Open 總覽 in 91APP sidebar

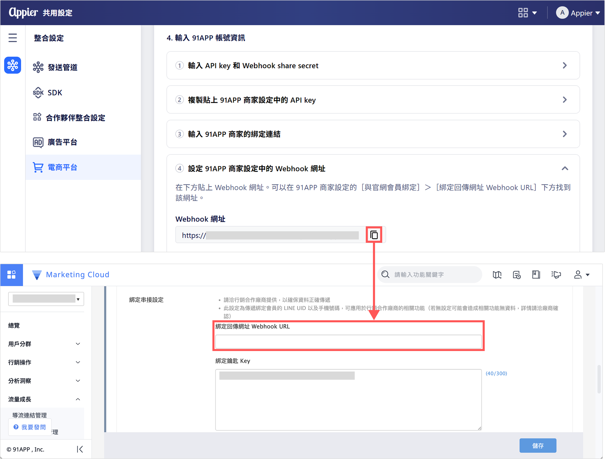14,325
